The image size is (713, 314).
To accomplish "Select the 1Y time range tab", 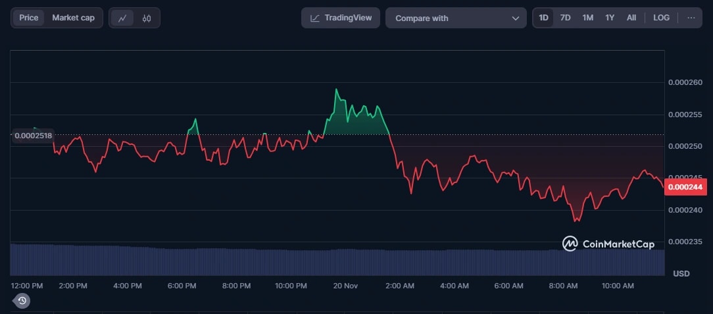I will click(610, 18).
